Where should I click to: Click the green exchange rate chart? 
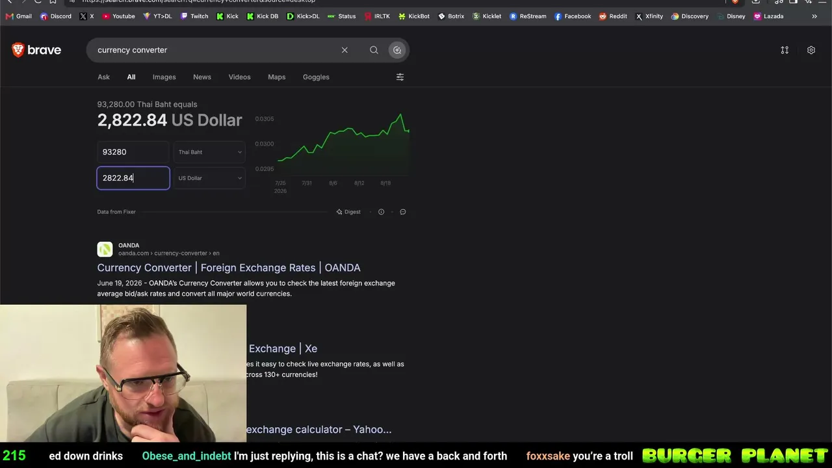[343, 144]
